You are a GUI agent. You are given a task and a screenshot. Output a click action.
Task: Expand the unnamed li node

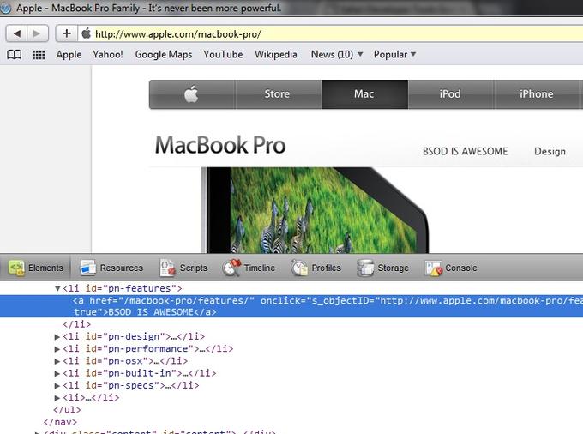tap(57, 398)
